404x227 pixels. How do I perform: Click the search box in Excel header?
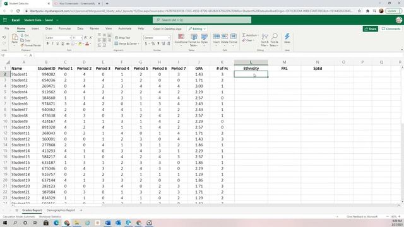coord(202,20)
